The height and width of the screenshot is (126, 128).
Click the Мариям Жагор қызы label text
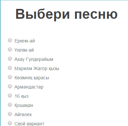point(37,69)
